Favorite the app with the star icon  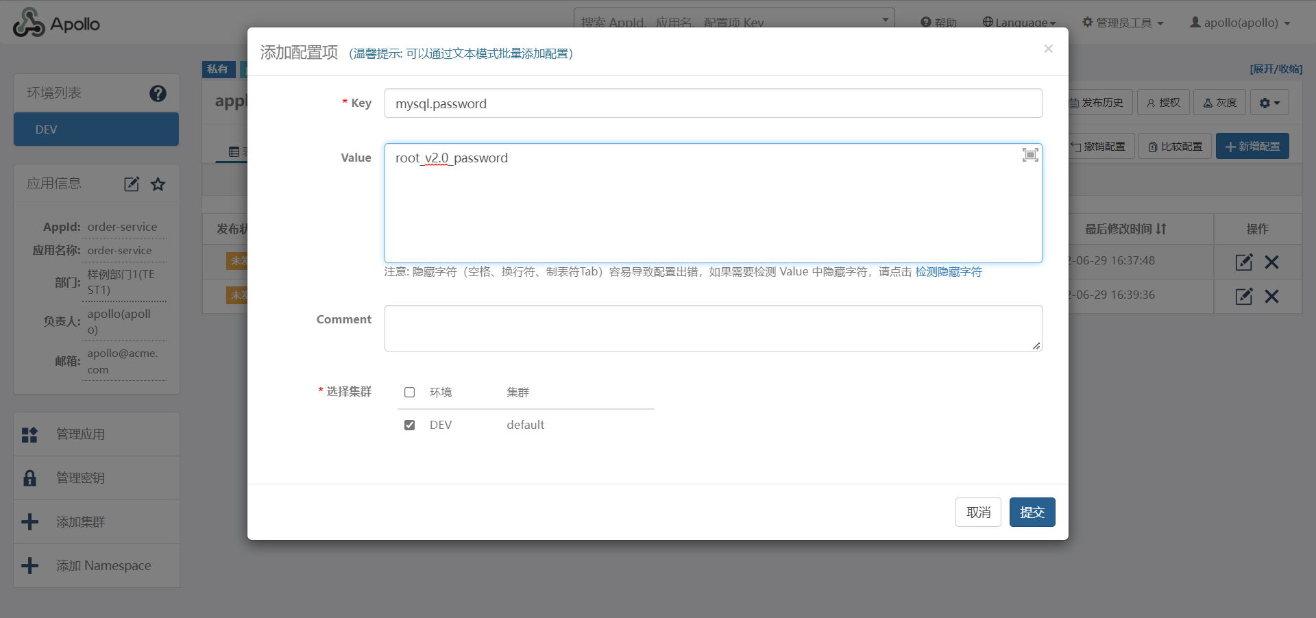pos(158,184)
